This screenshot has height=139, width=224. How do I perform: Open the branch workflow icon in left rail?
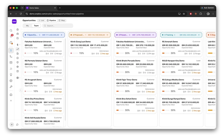click(11, 56)
